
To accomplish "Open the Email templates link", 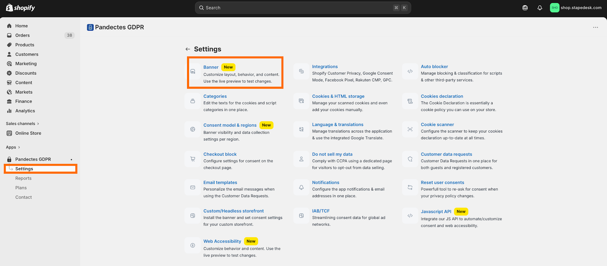I will pyautogui.click(x=220, y=183).
